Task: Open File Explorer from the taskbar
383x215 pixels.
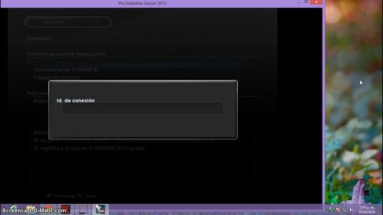Action: 31,210
